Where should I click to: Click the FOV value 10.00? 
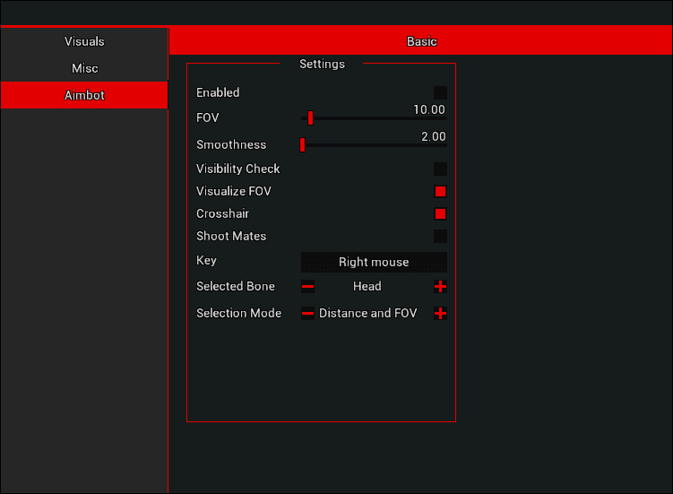(x=428, y=109)
